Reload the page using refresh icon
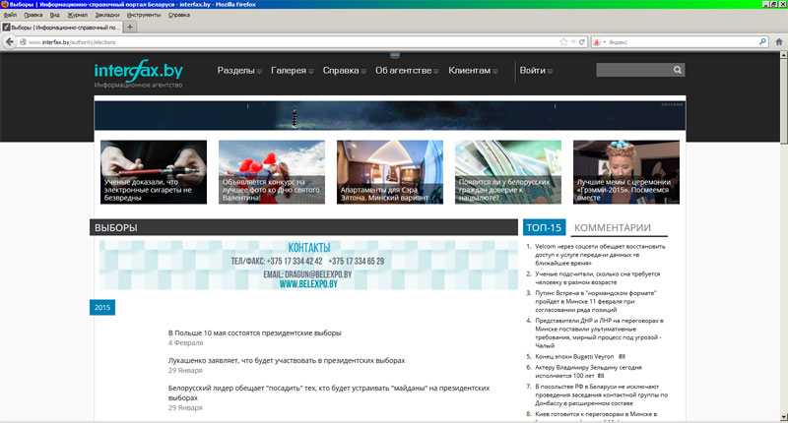 [582, 42]
